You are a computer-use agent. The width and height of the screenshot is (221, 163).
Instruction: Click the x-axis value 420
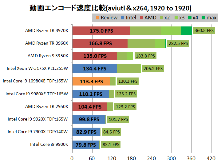pyautogui.click(x=211, y=158)
